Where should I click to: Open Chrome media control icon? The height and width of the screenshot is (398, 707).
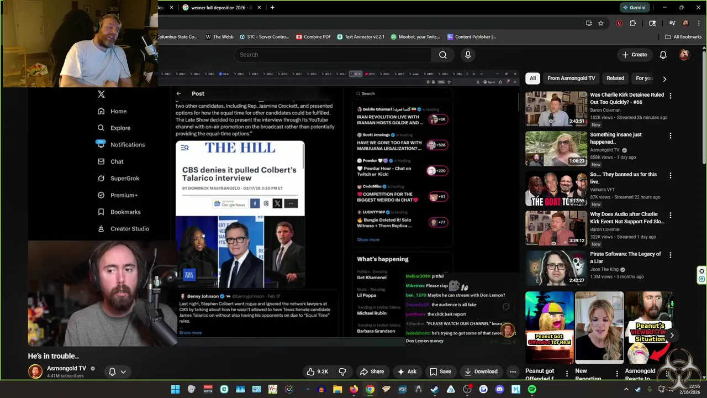(x=672, y=23)
